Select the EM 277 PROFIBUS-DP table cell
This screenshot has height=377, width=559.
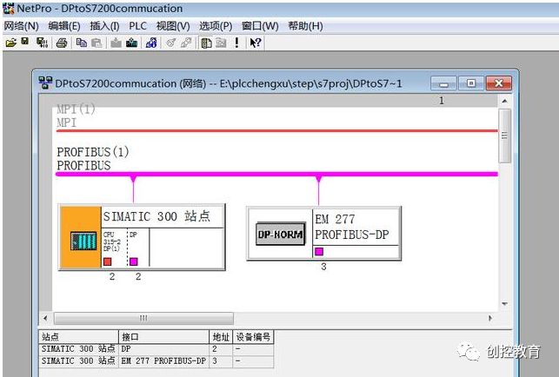pos(163,361)
